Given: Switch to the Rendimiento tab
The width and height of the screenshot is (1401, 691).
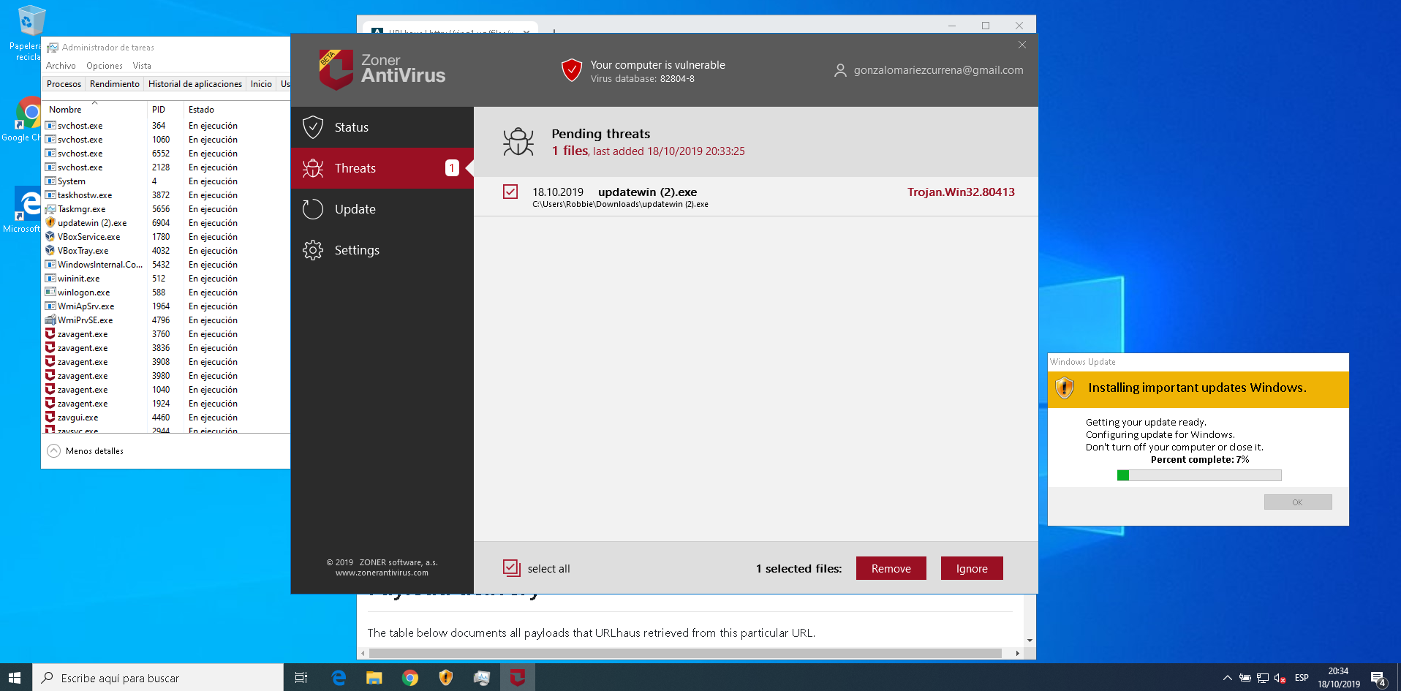Looking at the screenshot, I should (114, 84).
